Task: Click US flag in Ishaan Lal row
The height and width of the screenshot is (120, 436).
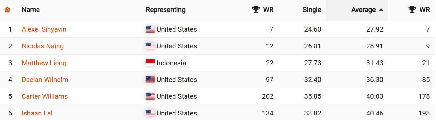Action: pyautogui.click(x=150, y=113)
